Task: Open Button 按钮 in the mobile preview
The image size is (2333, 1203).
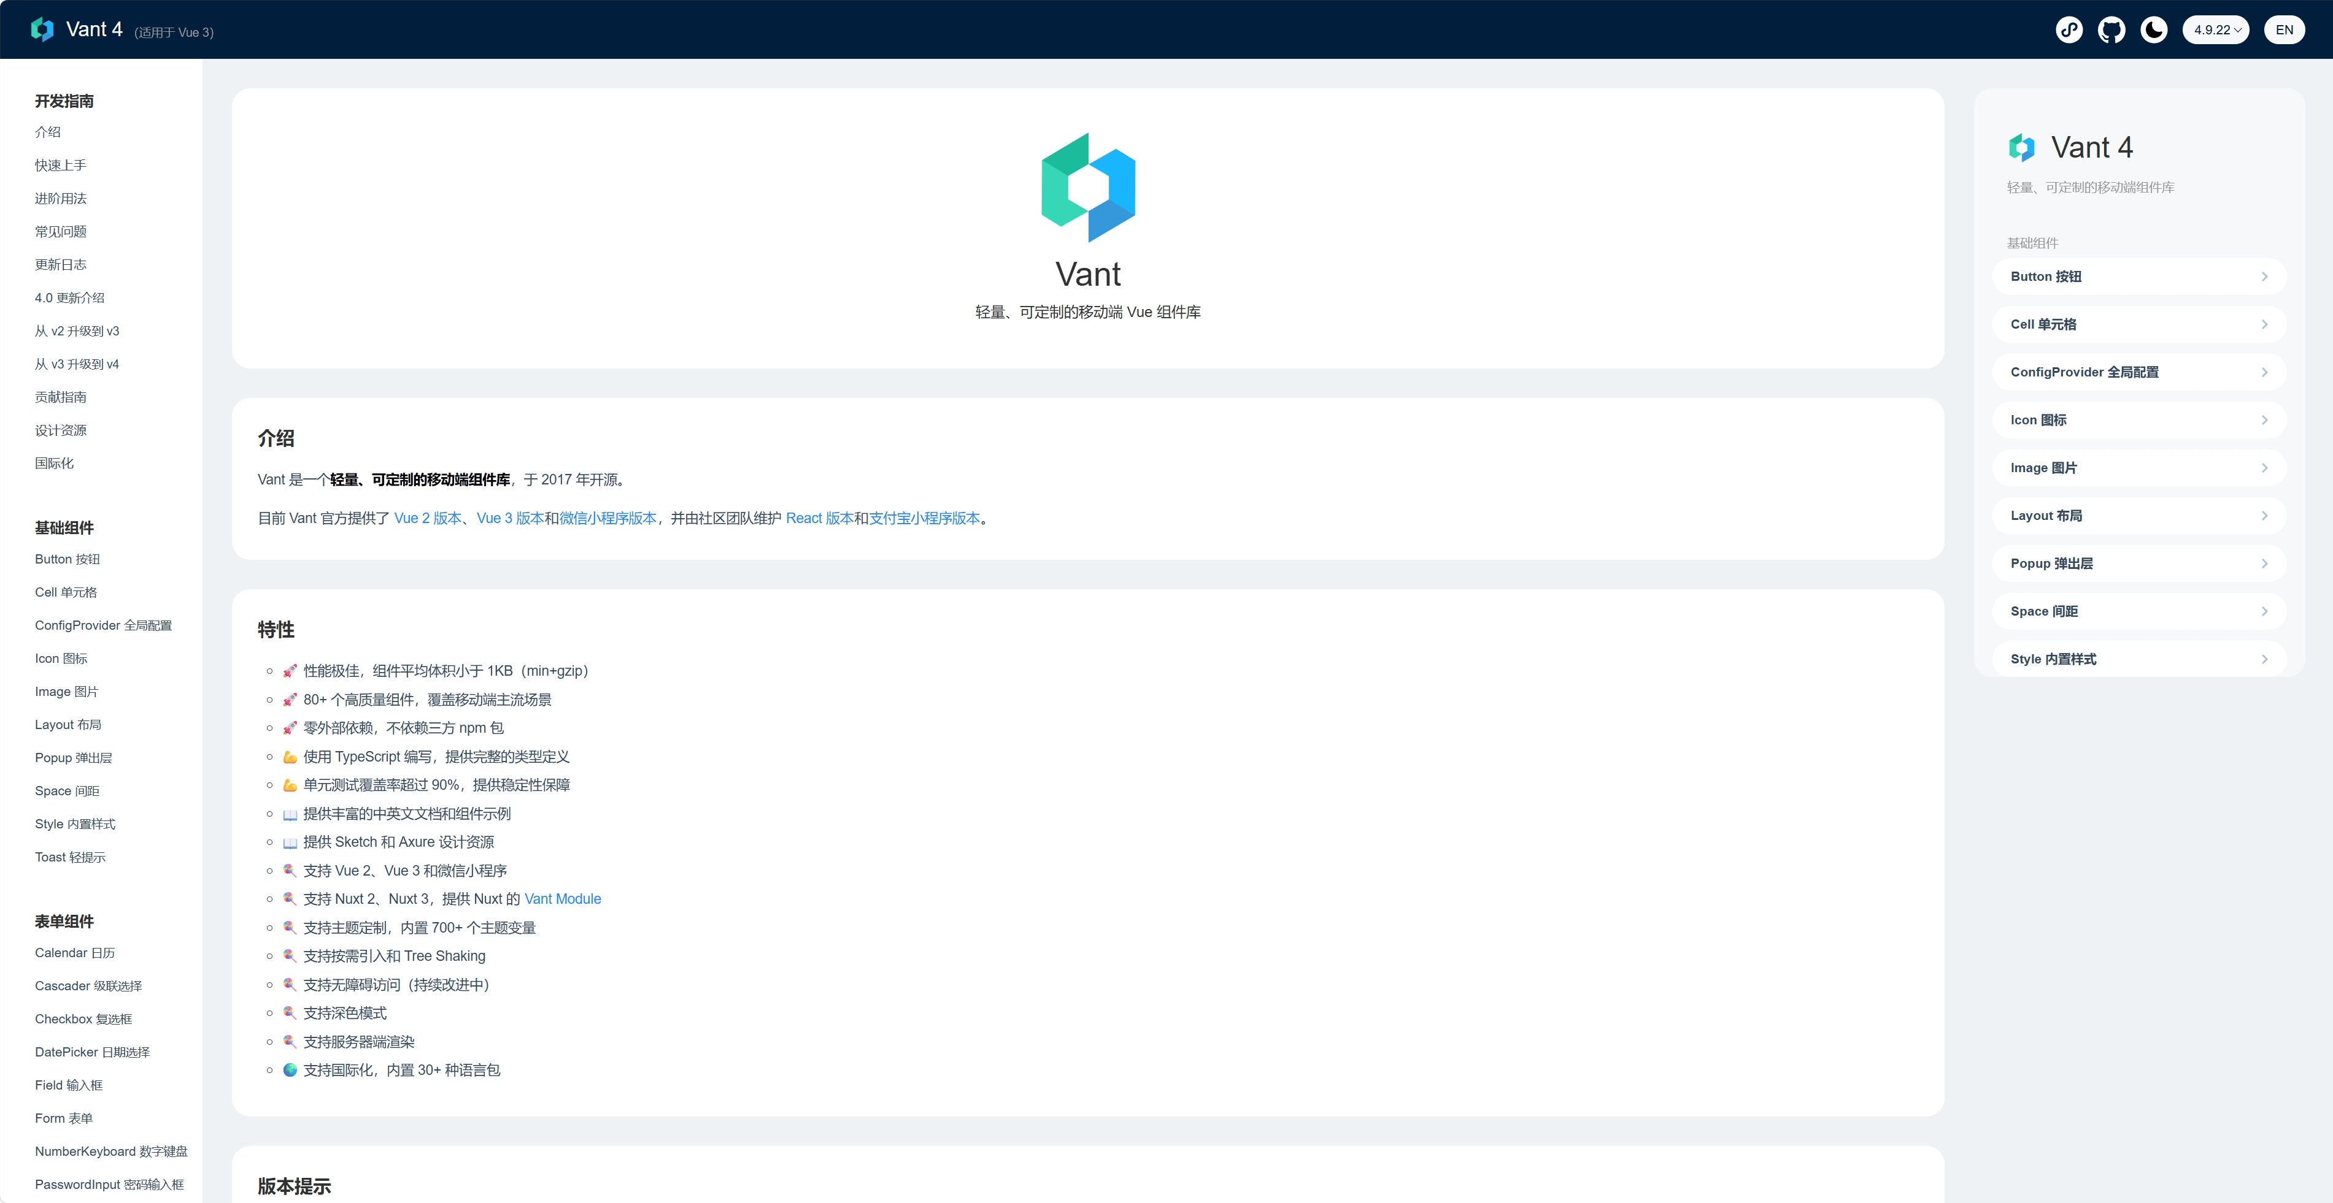Action: 2139,277
